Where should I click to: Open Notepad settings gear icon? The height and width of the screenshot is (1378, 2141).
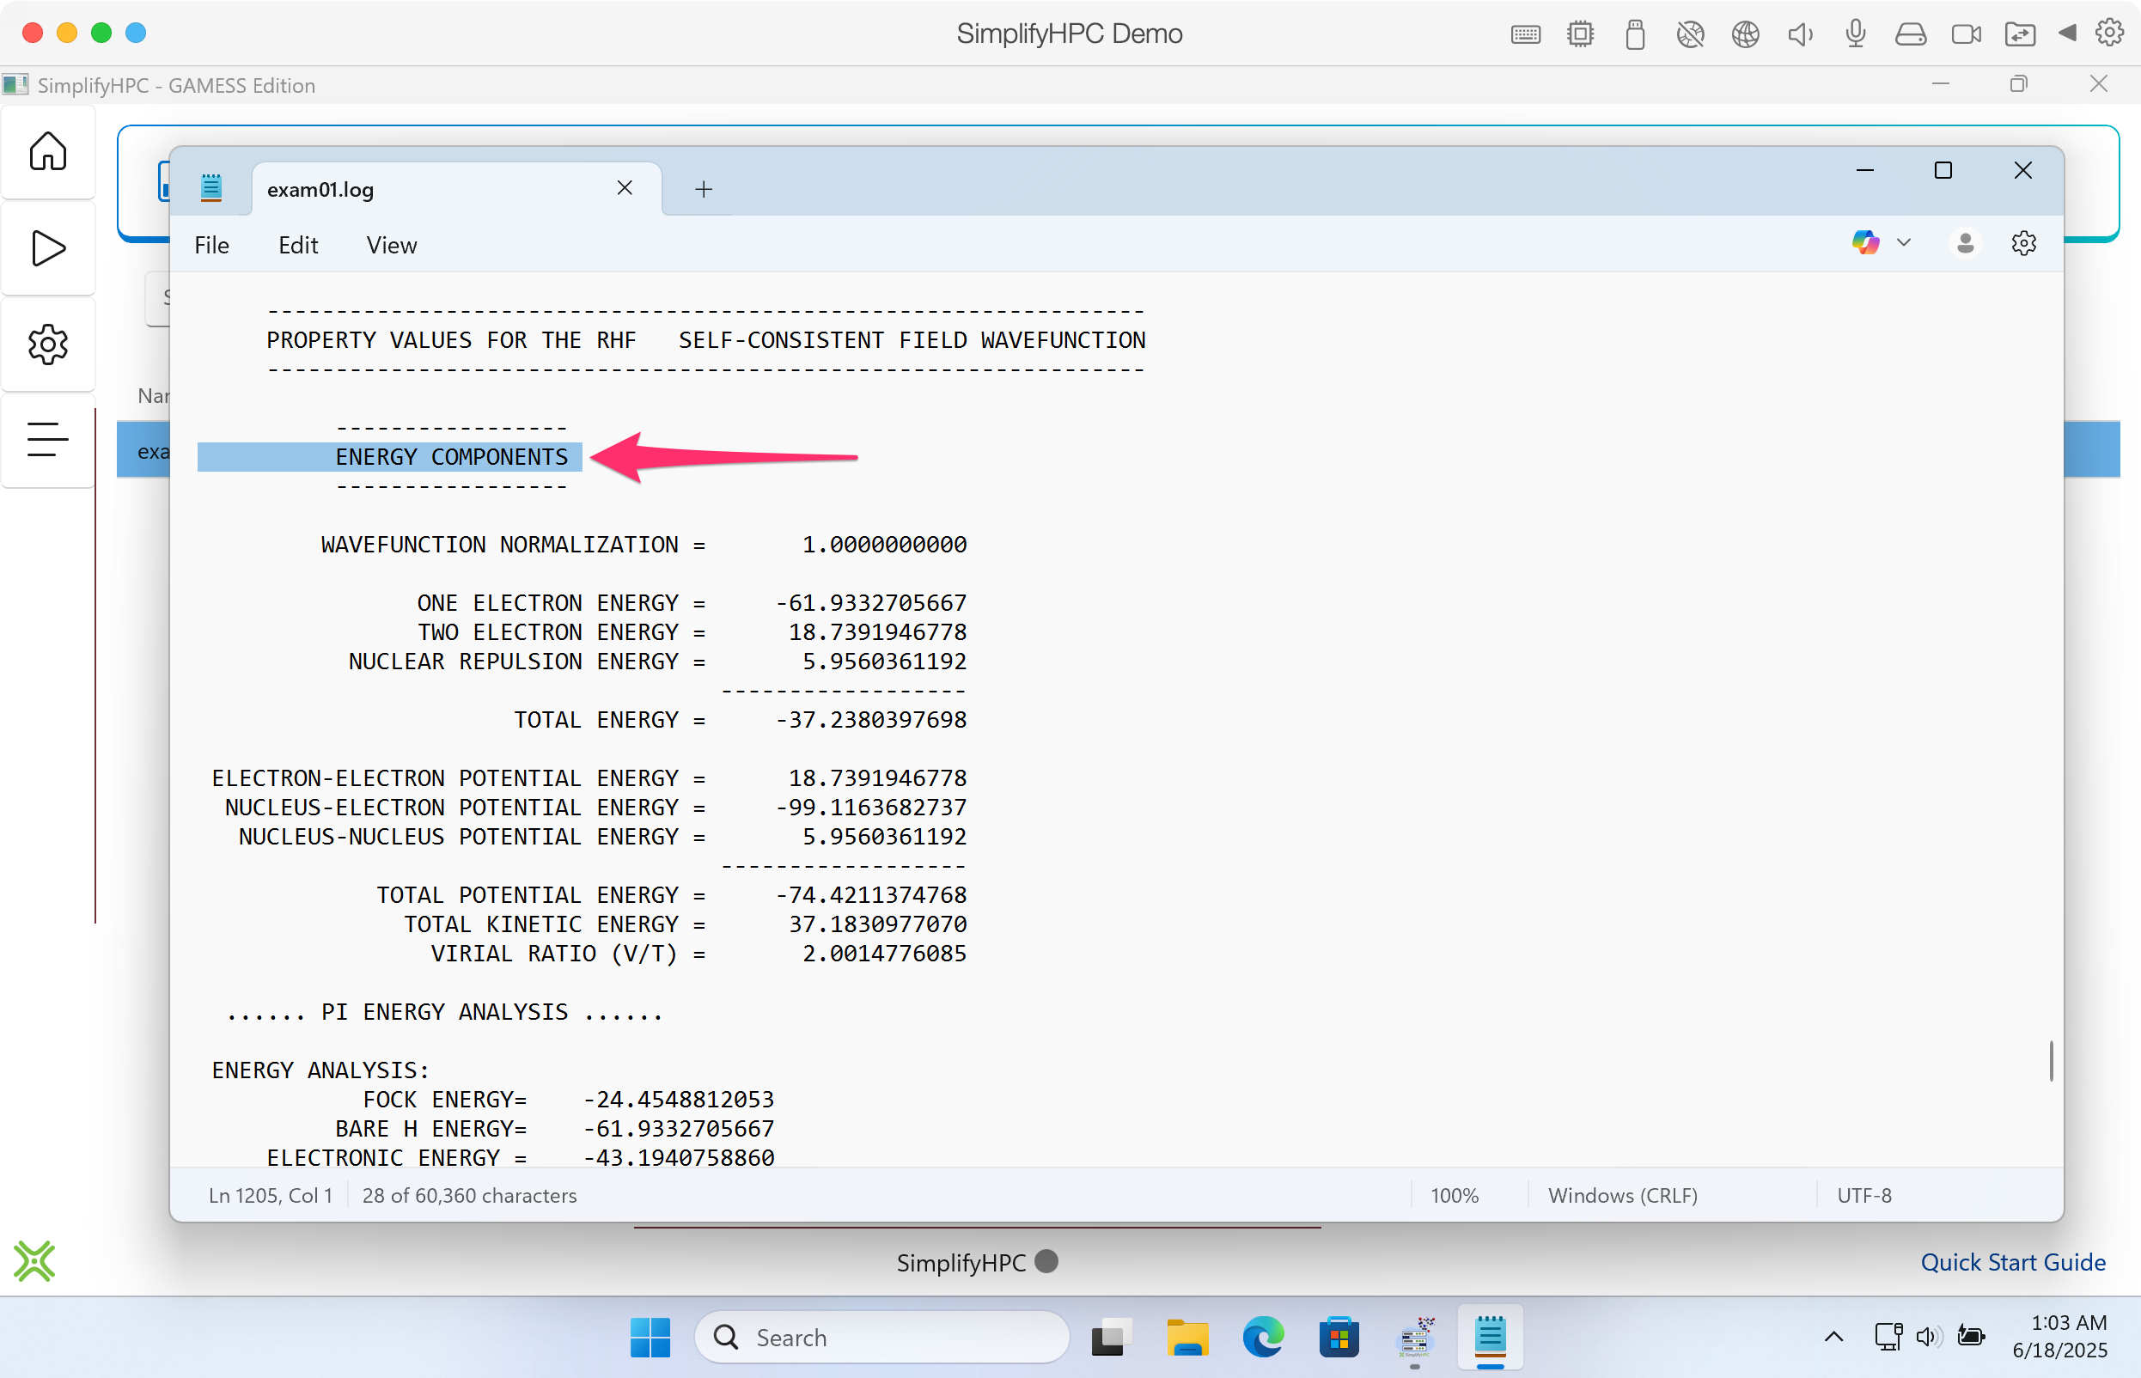tap(2023, 243)
